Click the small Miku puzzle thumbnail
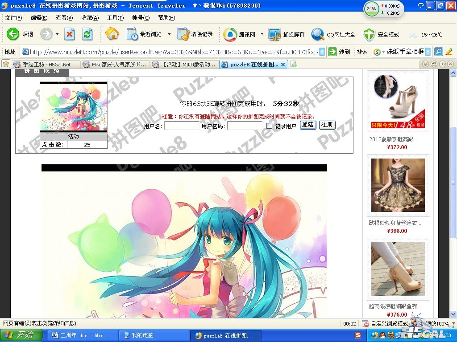Viewport: 457px width, 342px height. point(74,107)
